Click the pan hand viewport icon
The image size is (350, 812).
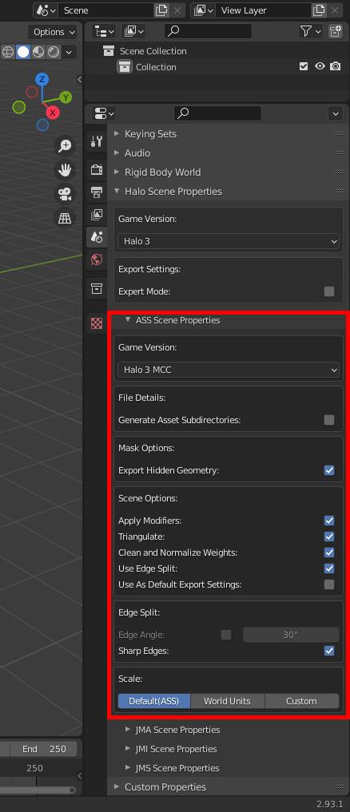(x=65, y=170)
